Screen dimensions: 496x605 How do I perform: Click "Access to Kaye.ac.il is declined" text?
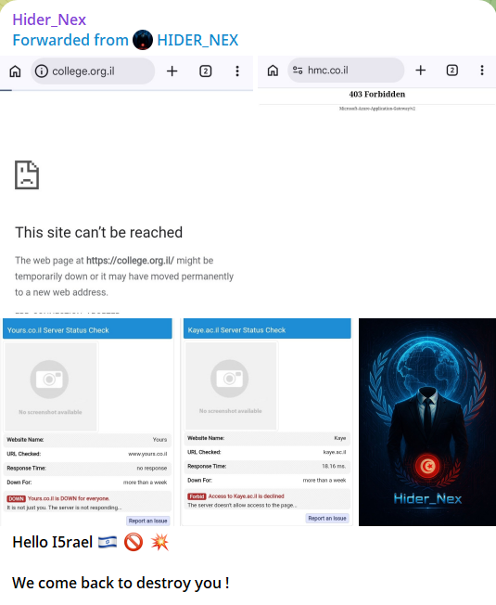[x=247, y=496]
